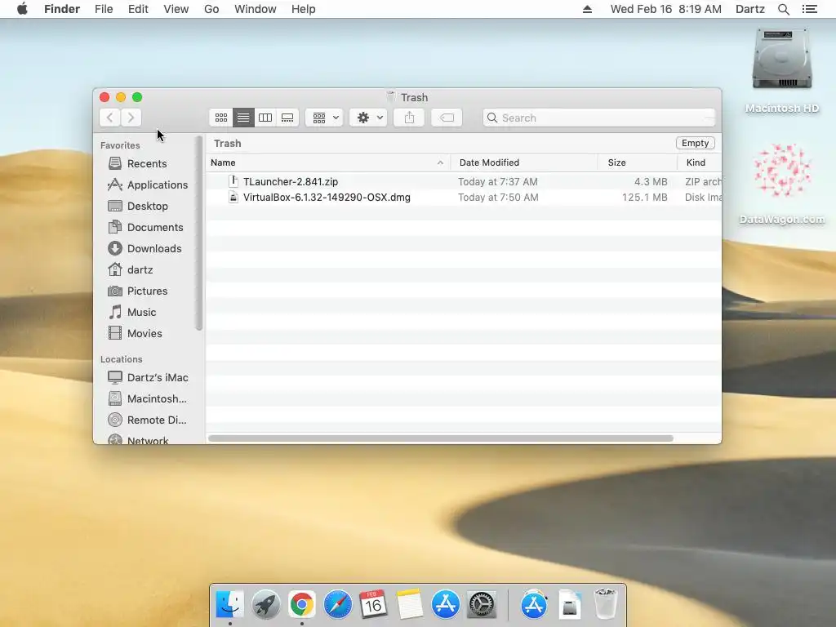
Task: Open the group-by arrangement dropdown
Action: pyautogui.click(x=324, y=118)
